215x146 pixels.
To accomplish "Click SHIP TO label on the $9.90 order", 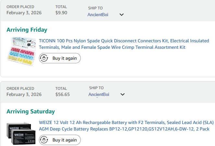I will pos(95,8).
